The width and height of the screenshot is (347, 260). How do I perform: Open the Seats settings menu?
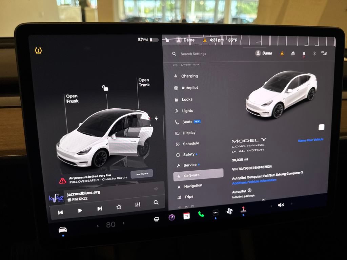pos(187,122)
